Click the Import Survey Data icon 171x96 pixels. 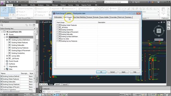pyautogui.click(x=17, y=9)
